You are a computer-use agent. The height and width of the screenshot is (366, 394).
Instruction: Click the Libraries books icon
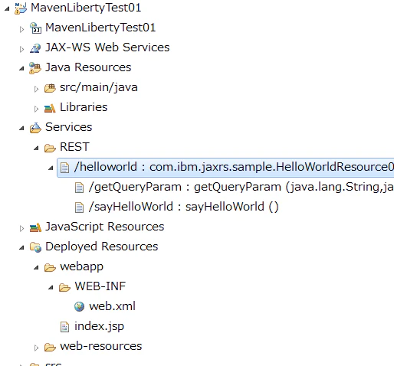(x=50, y=108)
